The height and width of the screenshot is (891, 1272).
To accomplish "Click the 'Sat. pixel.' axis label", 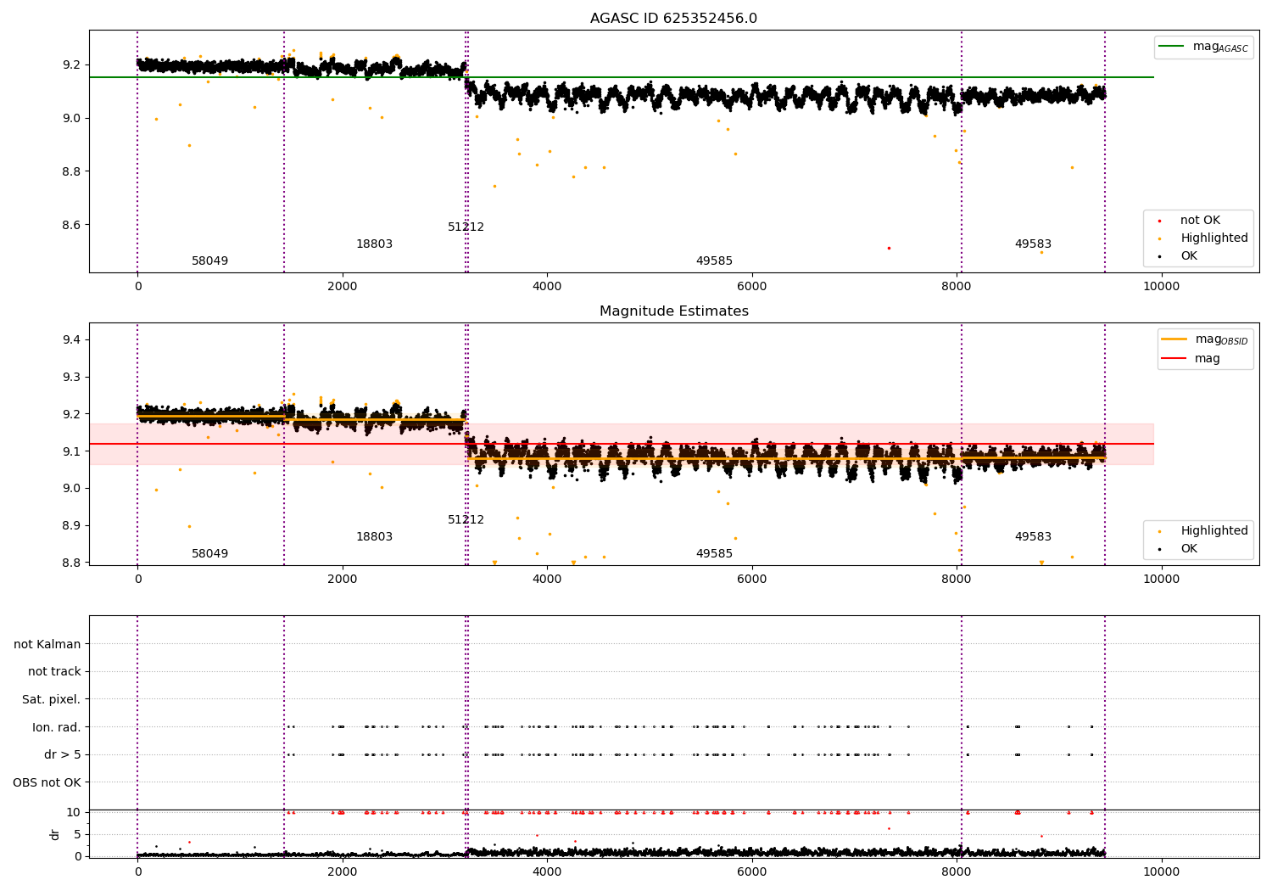I will coord(51,700).
